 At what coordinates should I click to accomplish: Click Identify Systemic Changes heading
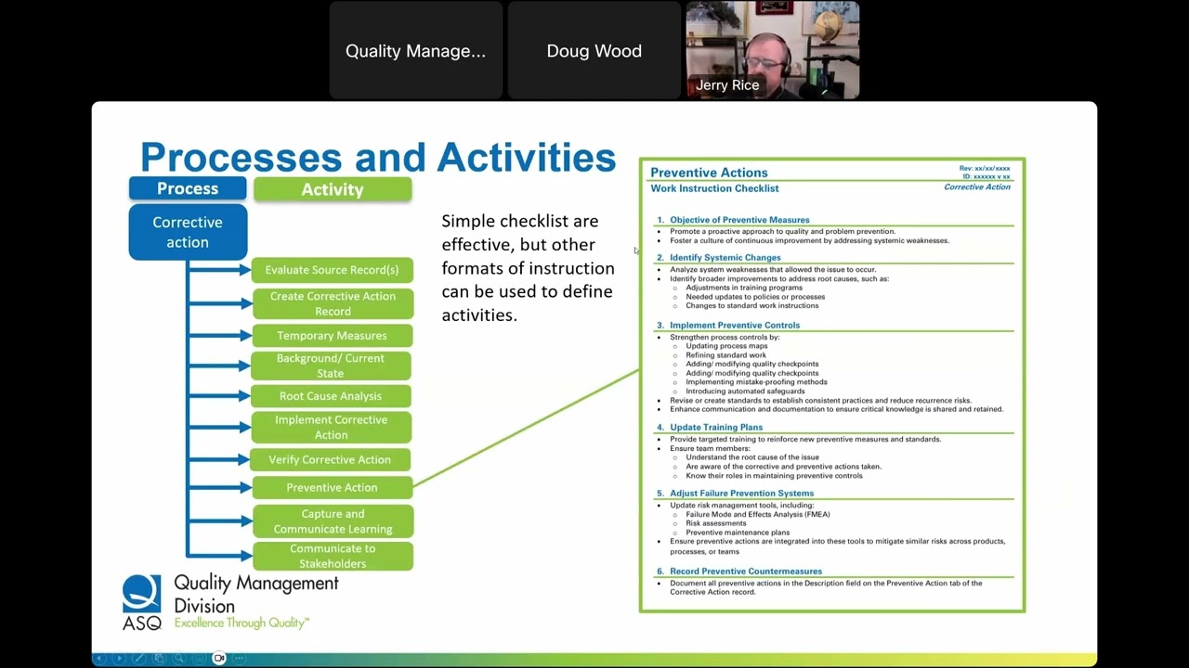click(725, 257)
